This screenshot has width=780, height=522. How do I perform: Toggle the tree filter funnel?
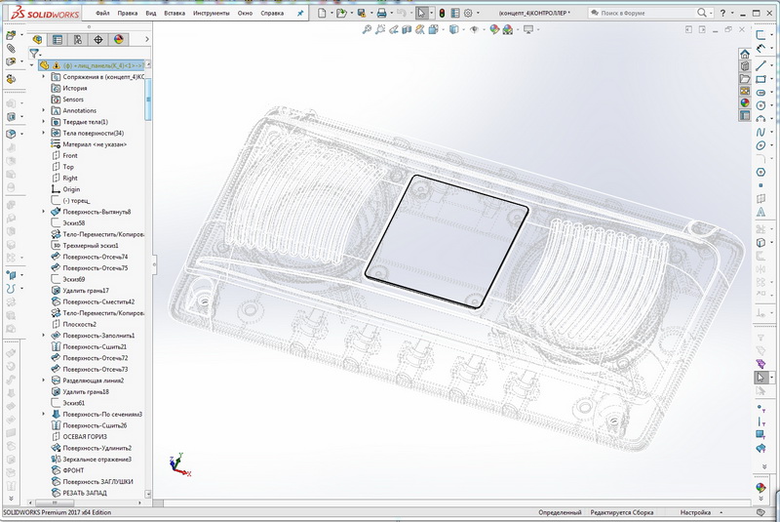tap(34, 54)
